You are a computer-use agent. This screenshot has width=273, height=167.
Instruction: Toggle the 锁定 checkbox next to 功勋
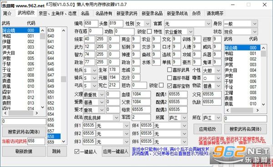(x=149, y=31)
